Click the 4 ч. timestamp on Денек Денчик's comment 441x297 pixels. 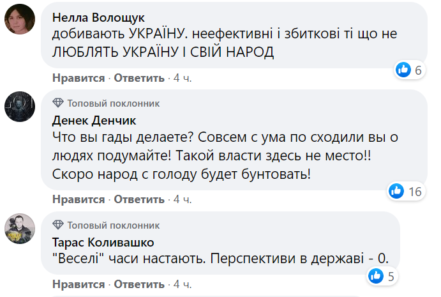tap(183, 199)
